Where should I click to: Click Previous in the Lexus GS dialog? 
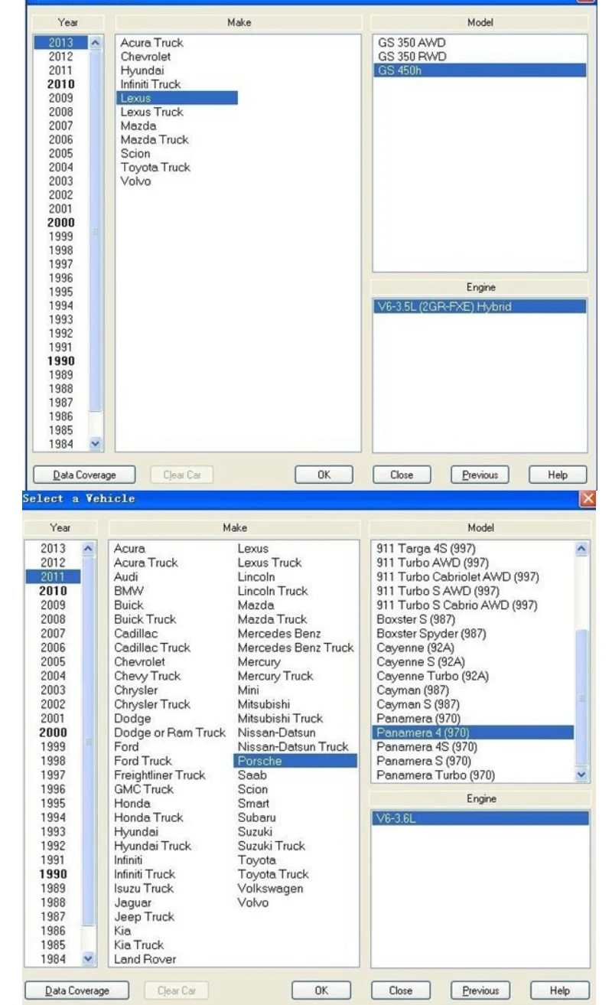(x=480, y=475)
